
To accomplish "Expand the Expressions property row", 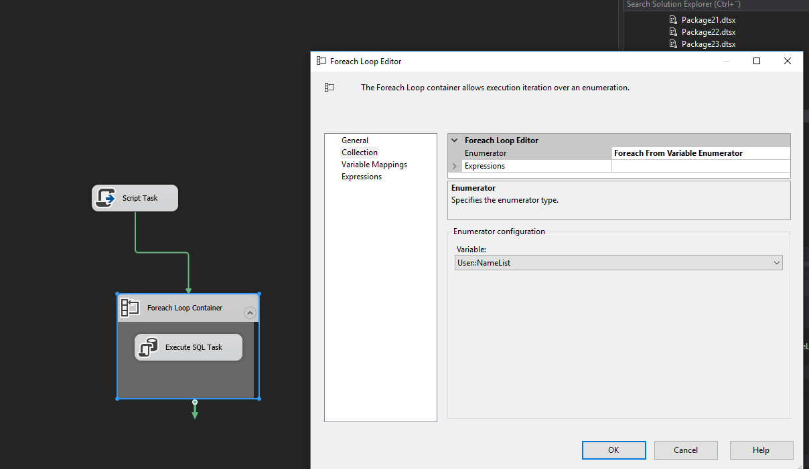I will [455, 166].
